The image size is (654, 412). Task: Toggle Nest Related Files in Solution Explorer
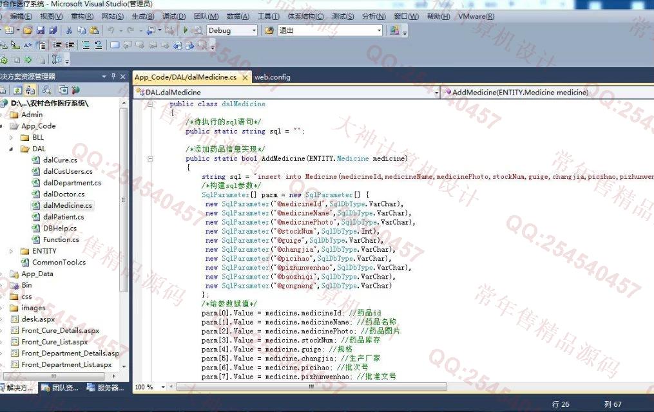(30, 90)
